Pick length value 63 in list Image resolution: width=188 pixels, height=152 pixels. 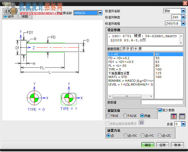pyautogui.click(x=169, y=62)
